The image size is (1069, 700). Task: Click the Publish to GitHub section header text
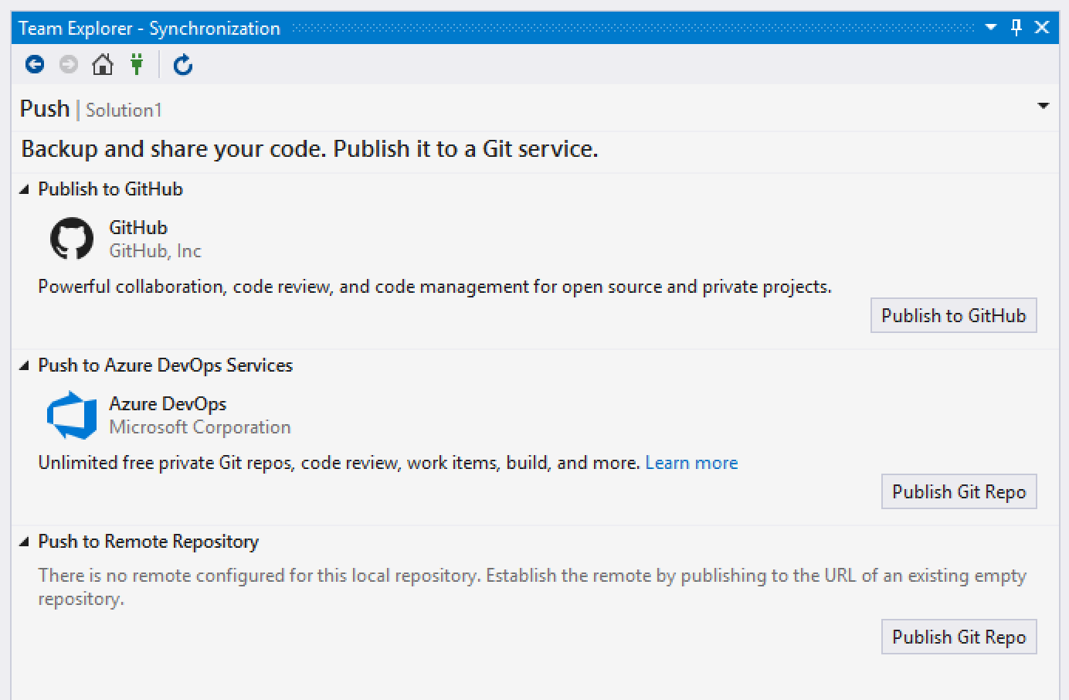coord(110,189)
